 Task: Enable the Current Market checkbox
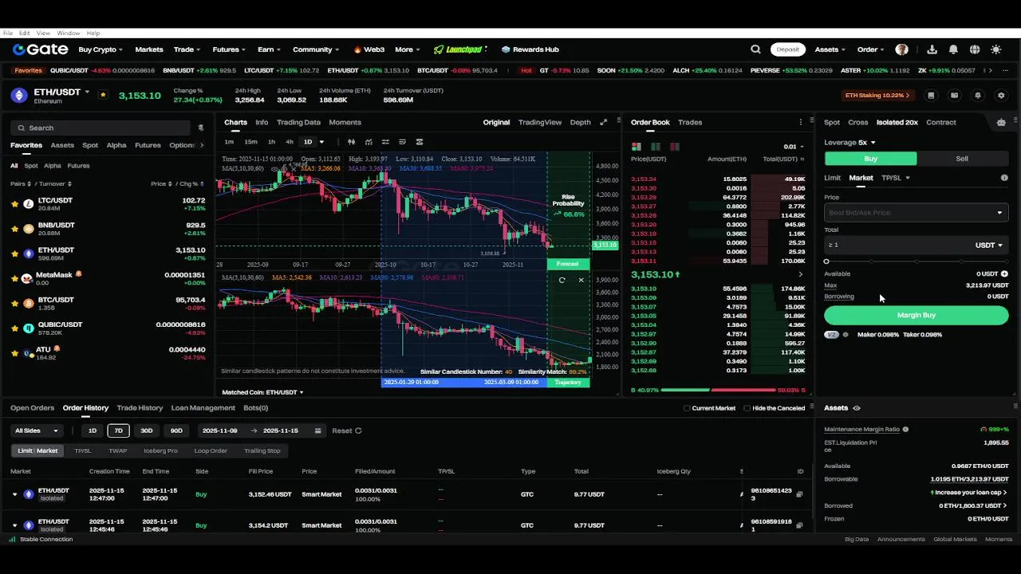[687, 408]
